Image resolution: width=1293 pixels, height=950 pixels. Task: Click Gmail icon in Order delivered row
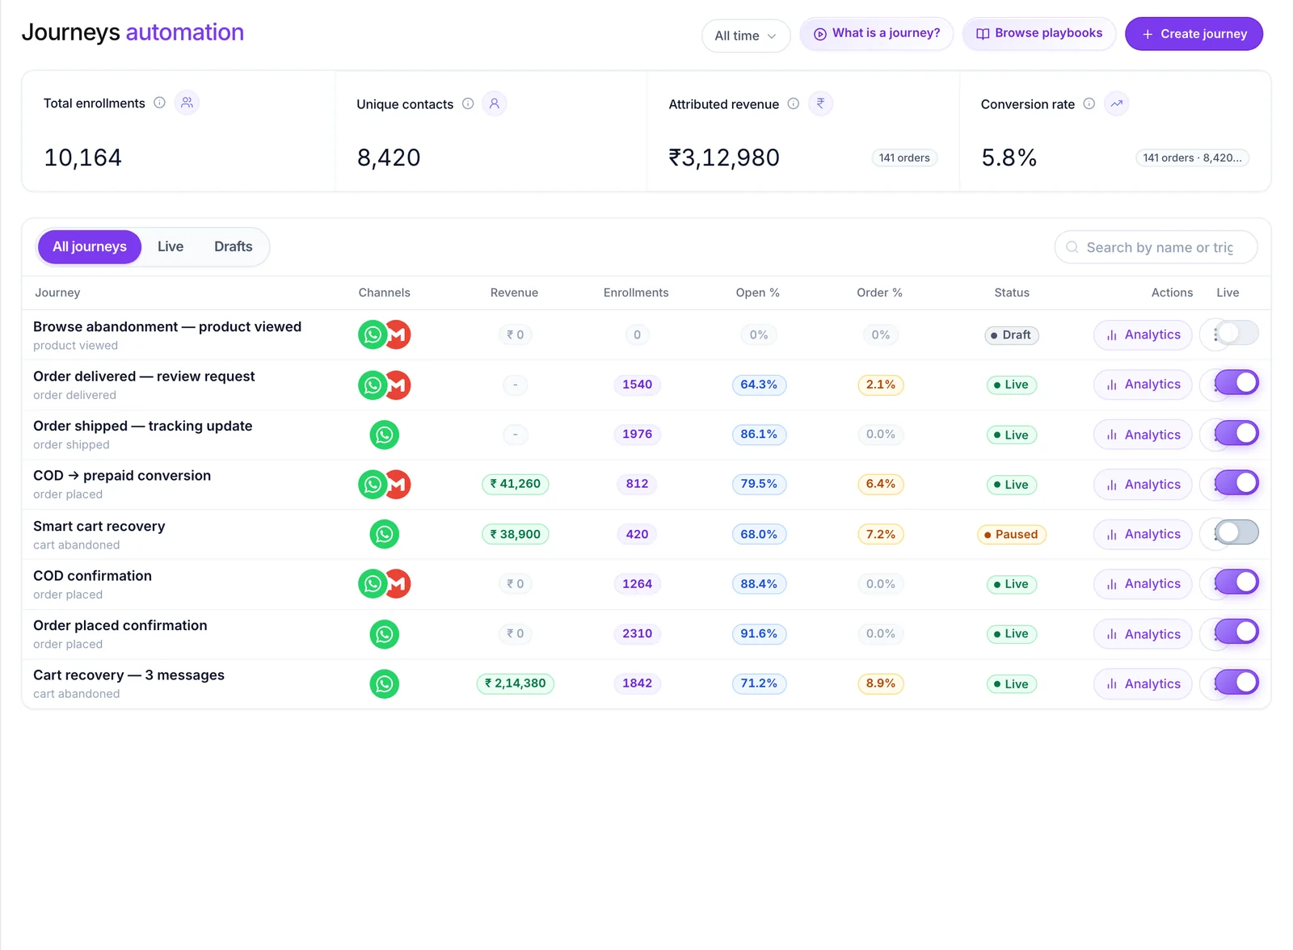[398, 385]
